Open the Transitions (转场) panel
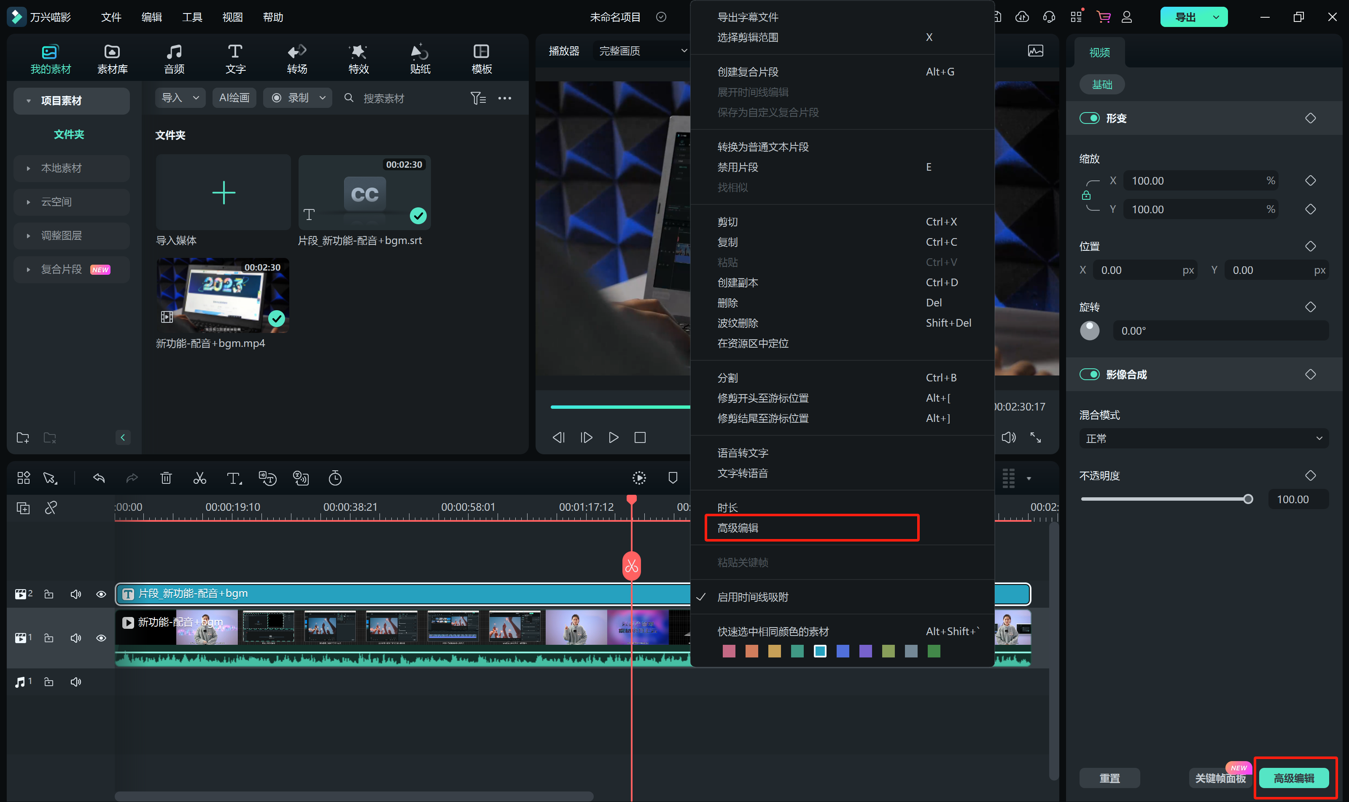 (297, 58)
